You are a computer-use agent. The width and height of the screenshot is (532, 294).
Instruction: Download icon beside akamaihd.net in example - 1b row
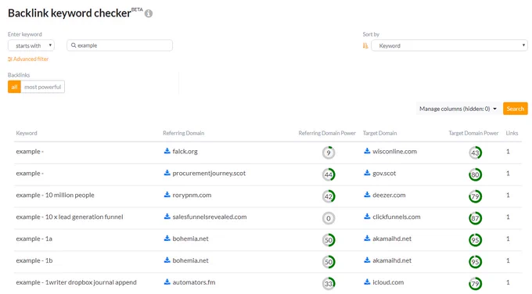tap(367, 260)
